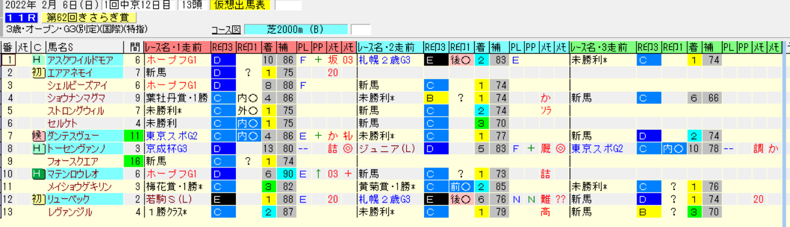Click the 厩 memo in トーセンヴァンノ's row
790x227 pixels.
coord(546,148)
